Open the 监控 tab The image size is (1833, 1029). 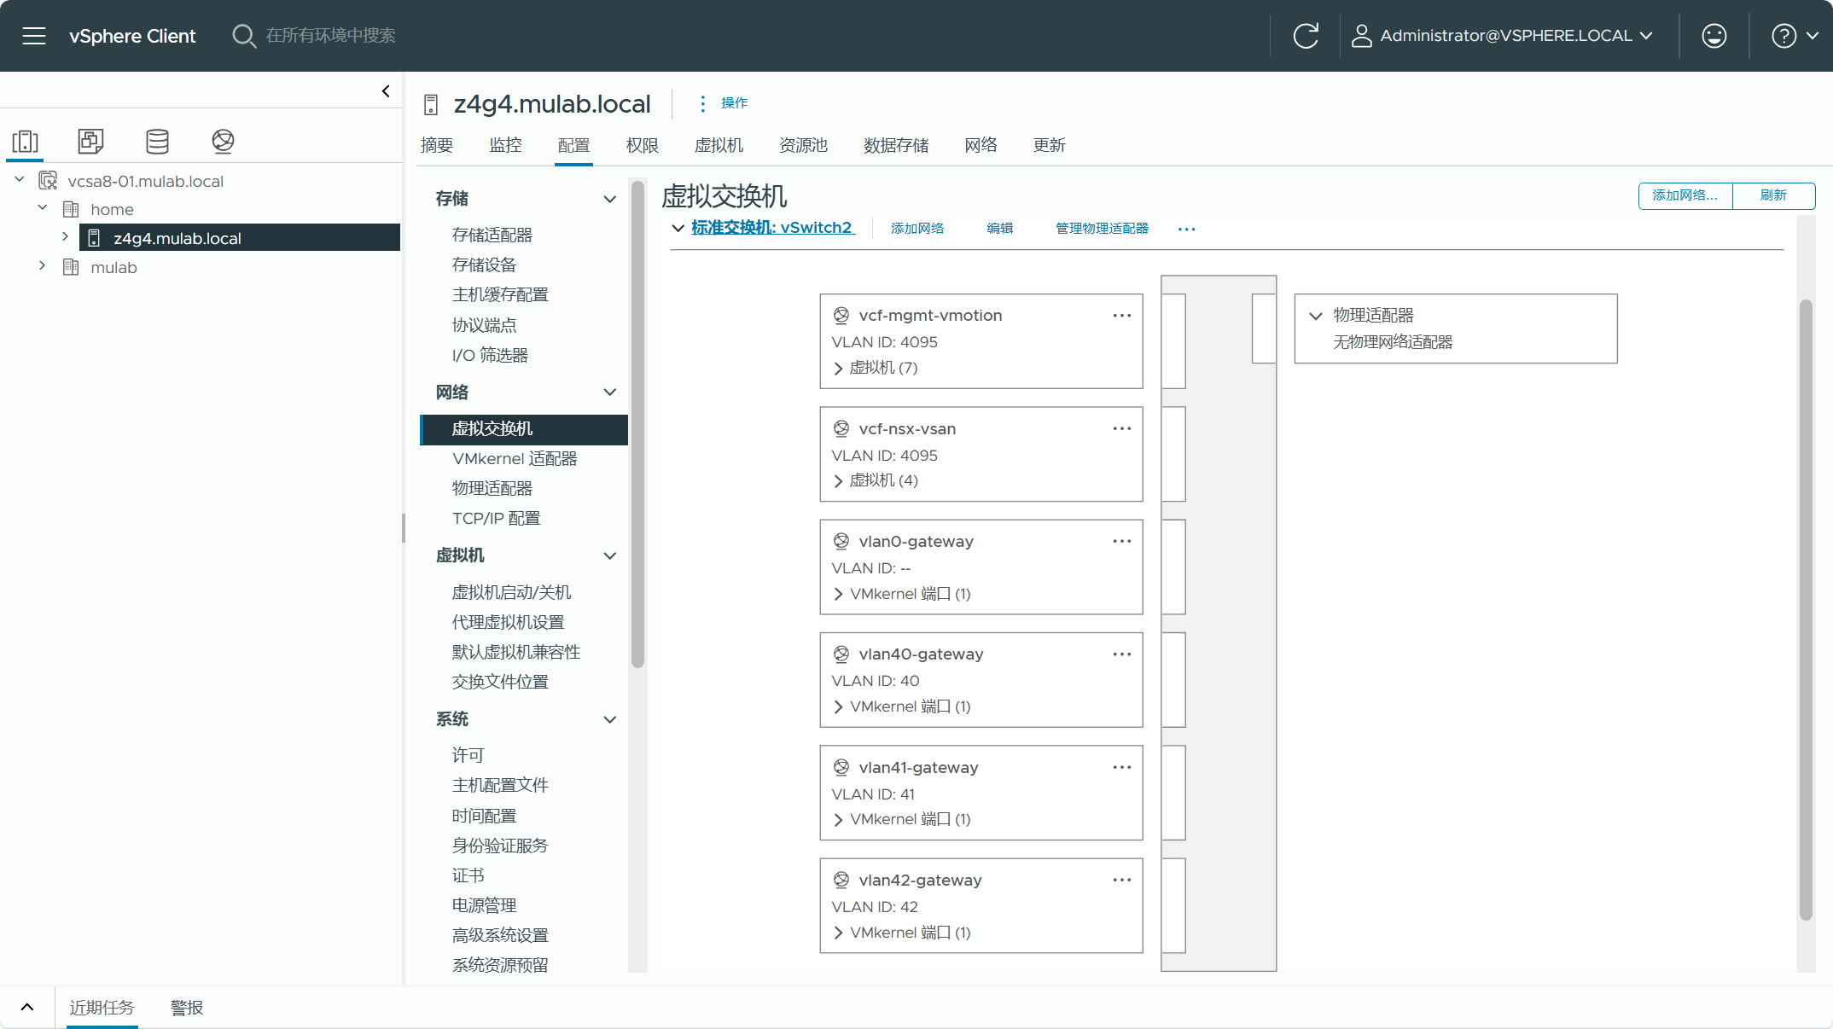coord(505,145)
